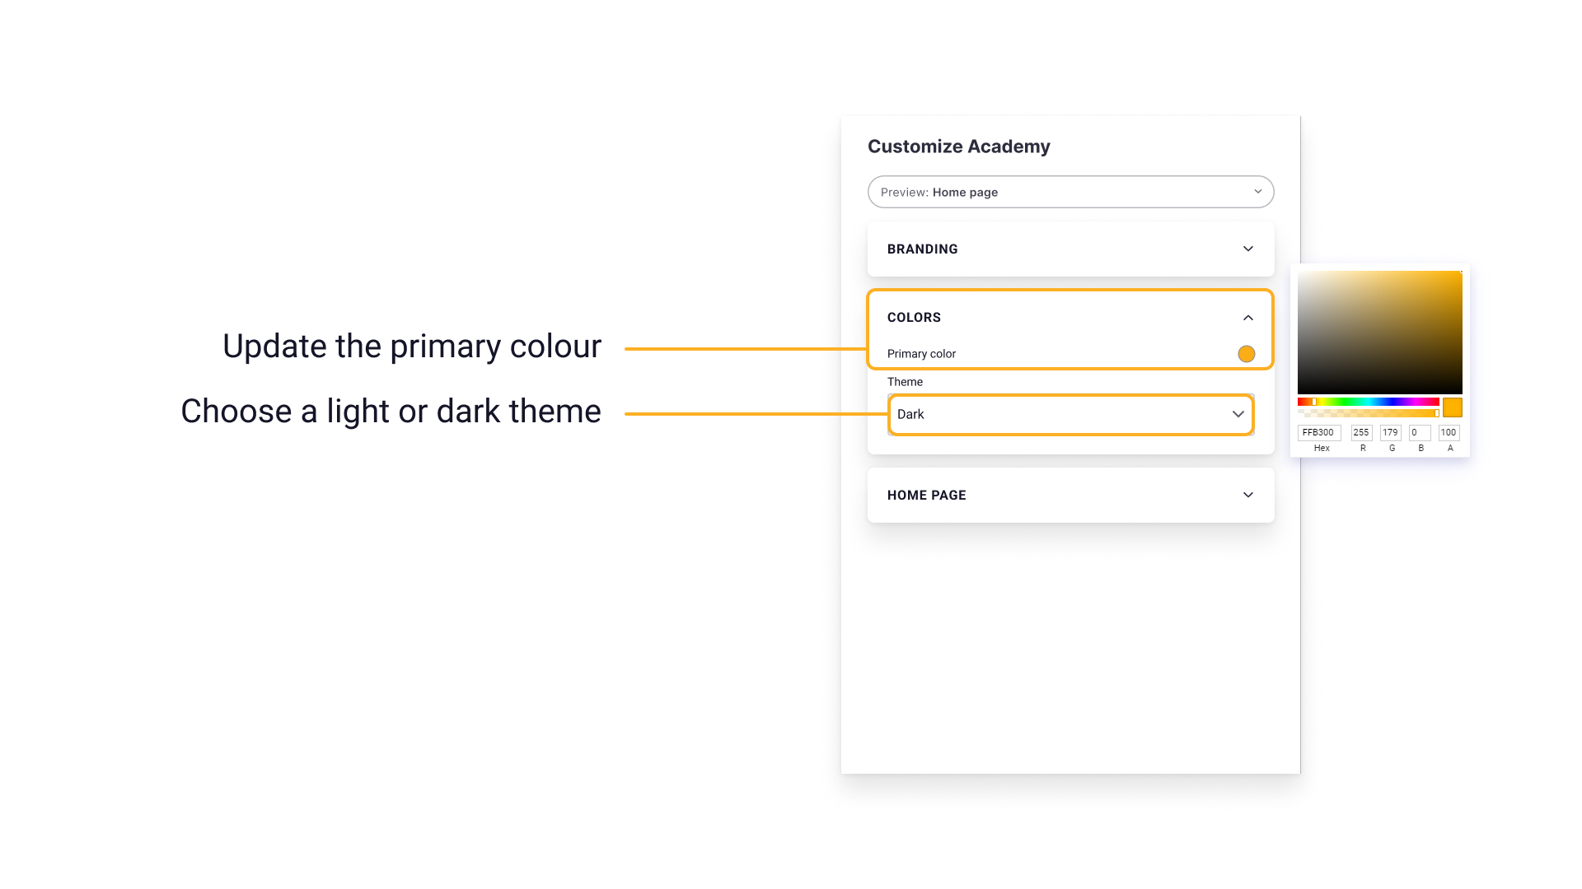Viewport: 1582px width, 889px height.
Task: Open the Theme dropdown showing Dark
Action: coord(1070,414)
